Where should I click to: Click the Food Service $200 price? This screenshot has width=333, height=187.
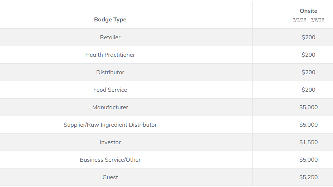click(x=308, y=90)
